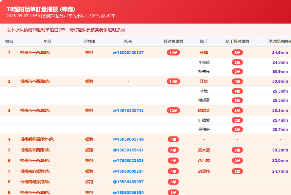Click average time 30.9min
The height and width of the screenshot is (195, 291).
pos(280,81)
